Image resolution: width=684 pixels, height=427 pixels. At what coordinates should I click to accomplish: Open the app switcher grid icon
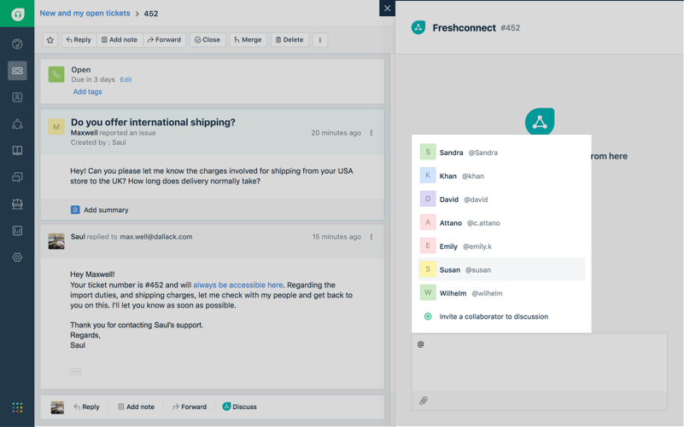pyautogui.click(x=17, y=407)
